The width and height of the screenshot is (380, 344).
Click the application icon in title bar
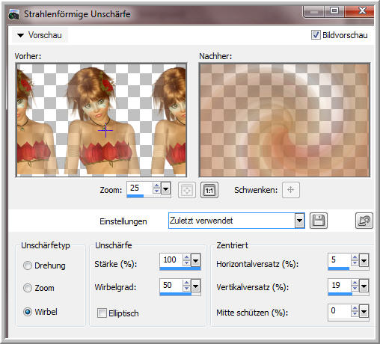tap(14, 15)
